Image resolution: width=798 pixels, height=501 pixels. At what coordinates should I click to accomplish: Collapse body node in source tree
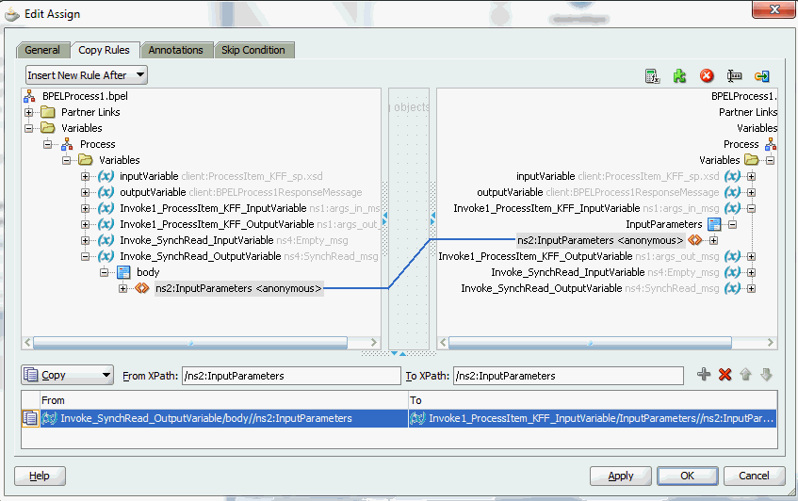[105, 272]
